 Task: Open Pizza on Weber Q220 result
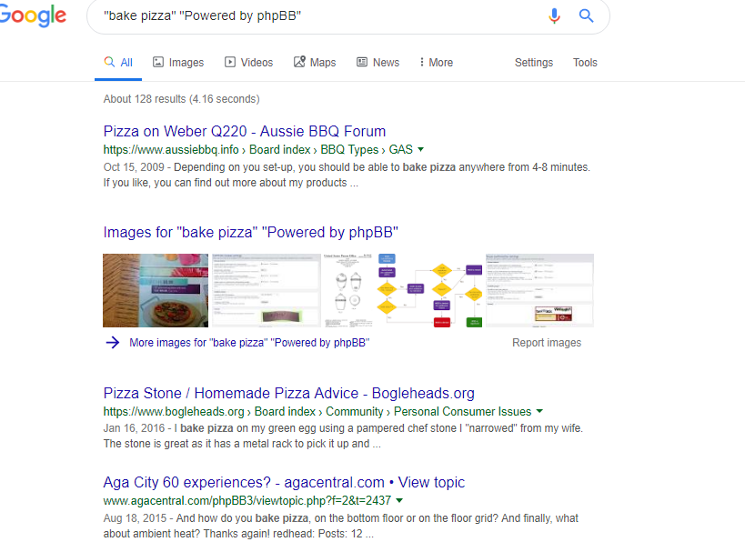coord(245,131)
